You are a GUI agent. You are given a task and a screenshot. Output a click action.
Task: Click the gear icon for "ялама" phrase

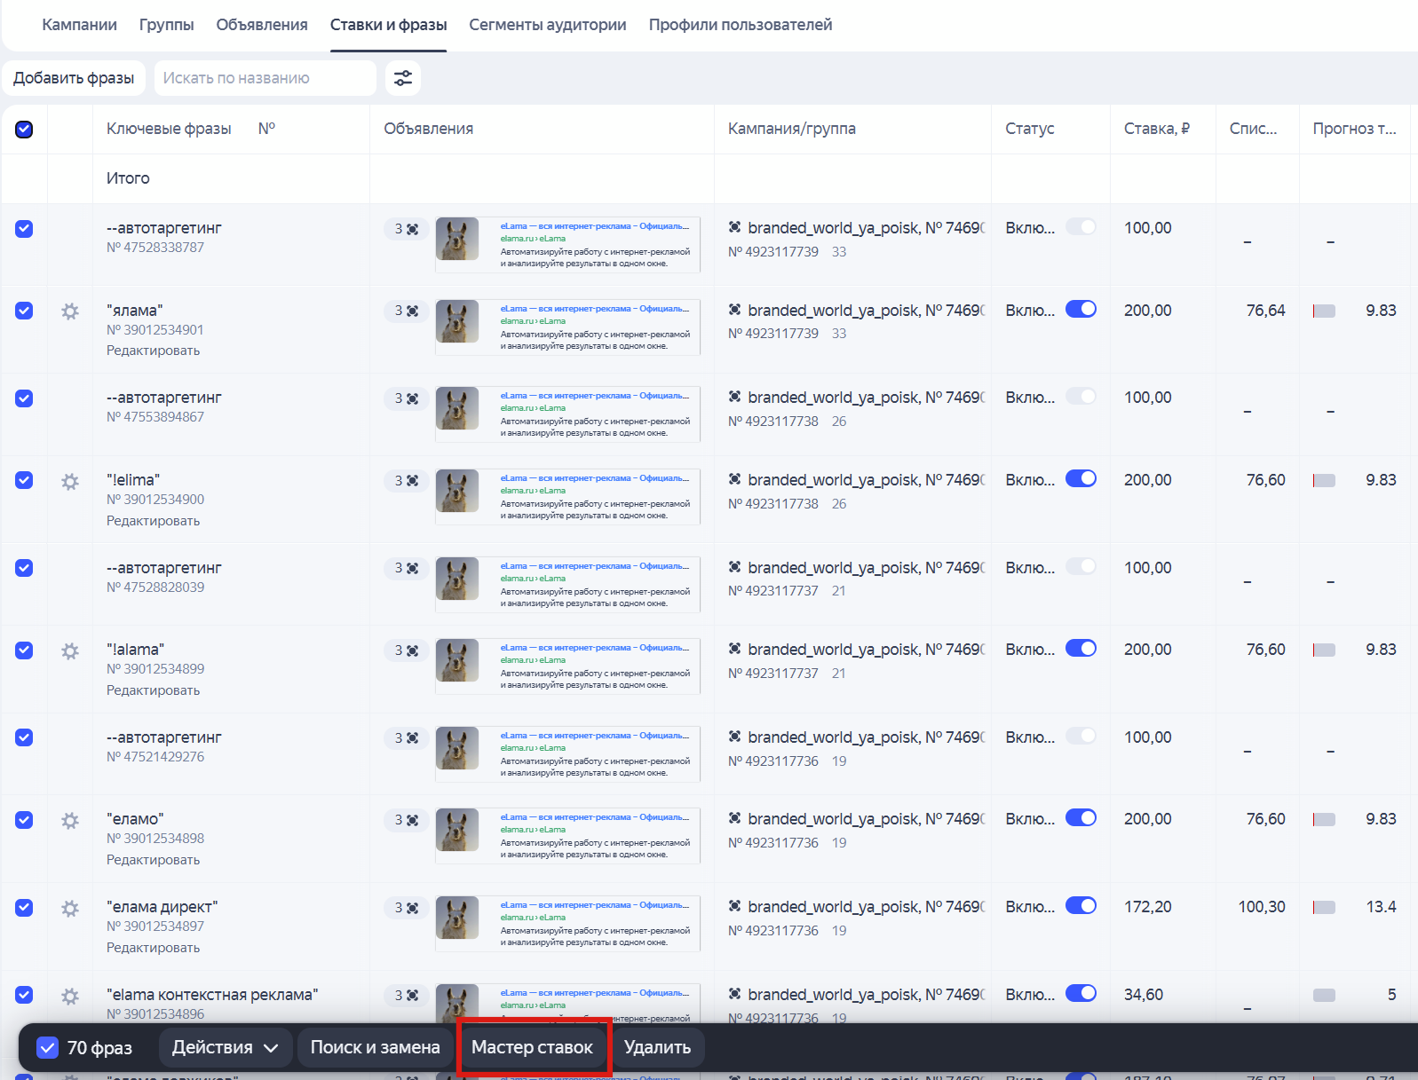click(70, 311)
